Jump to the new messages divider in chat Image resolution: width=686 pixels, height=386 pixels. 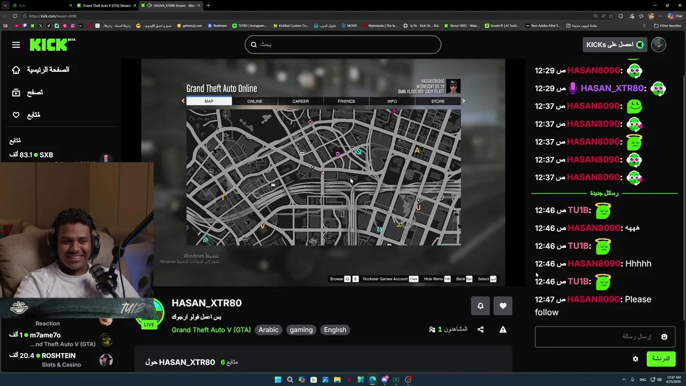[604, 193]
